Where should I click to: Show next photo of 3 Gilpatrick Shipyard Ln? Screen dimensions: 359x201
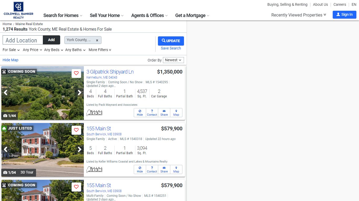point(79,92)
